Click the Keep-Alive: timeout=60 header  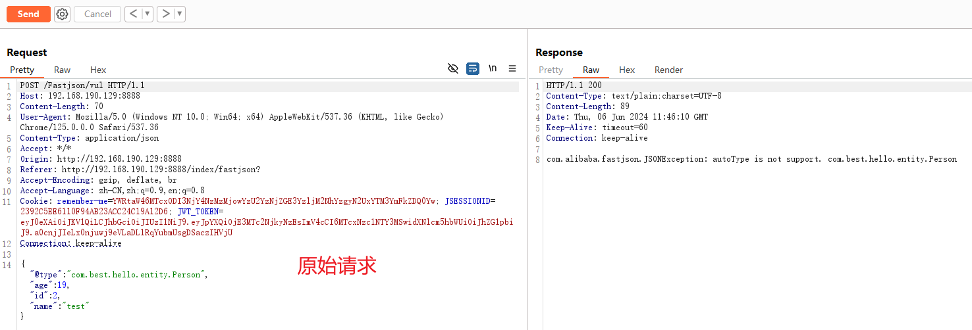tap(597, 128)
